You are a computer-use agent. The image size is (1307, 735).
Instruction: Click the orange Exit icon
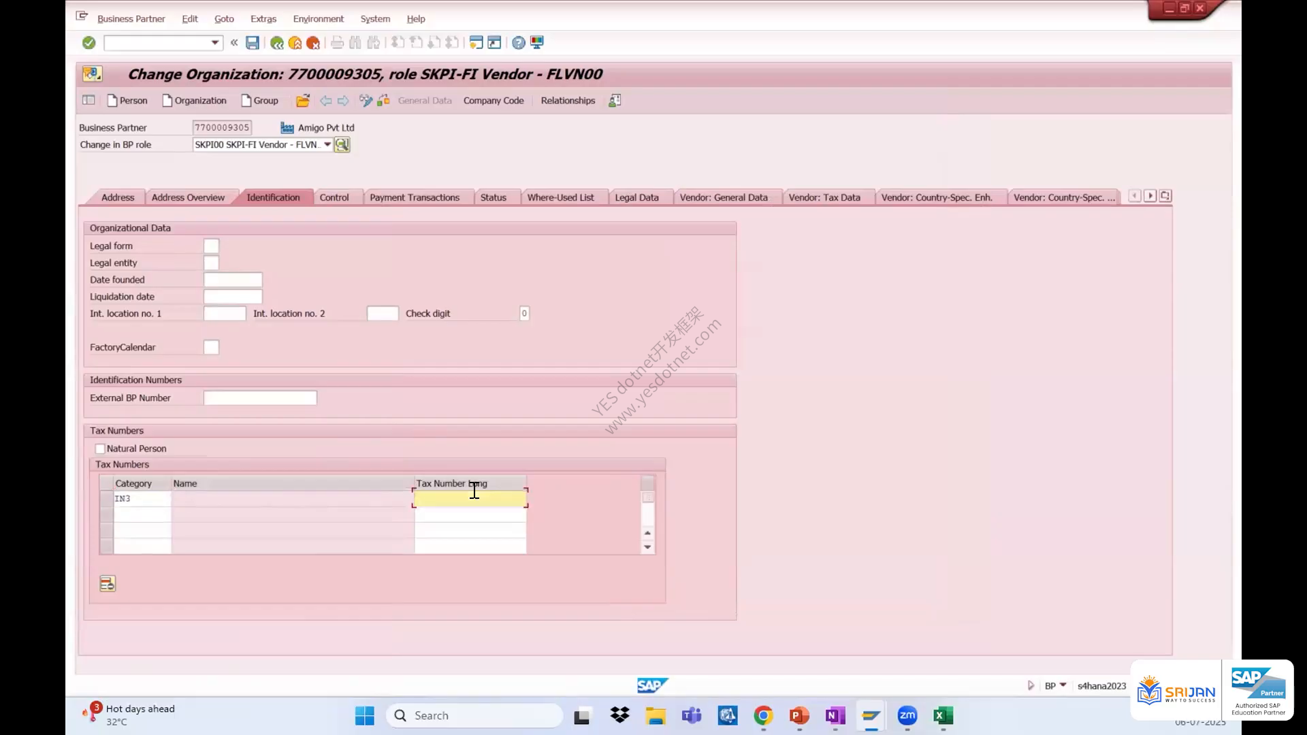(295, 43)
